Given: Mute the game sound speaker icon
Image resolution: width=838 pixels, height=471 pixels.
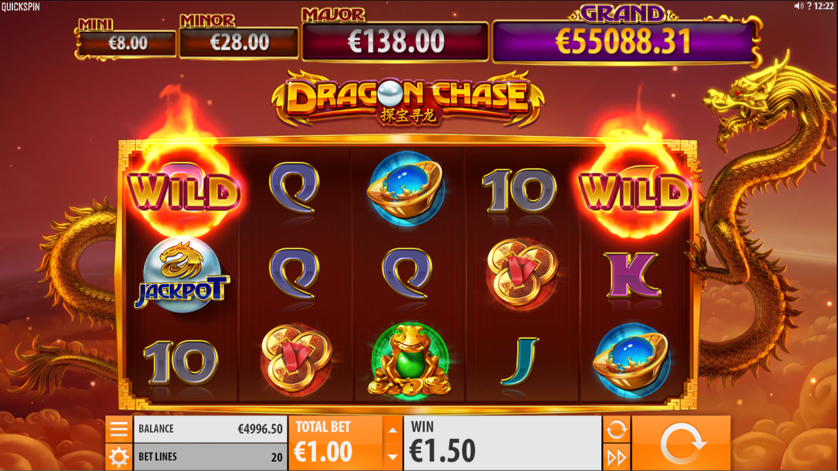Looking at the screenshot, I should click(799, 6).
